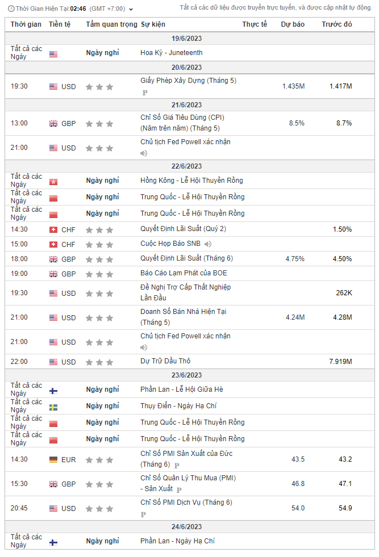Click German flag next to EUR
Viewport: 379px width, 557px height.
(x=53, y=460)
